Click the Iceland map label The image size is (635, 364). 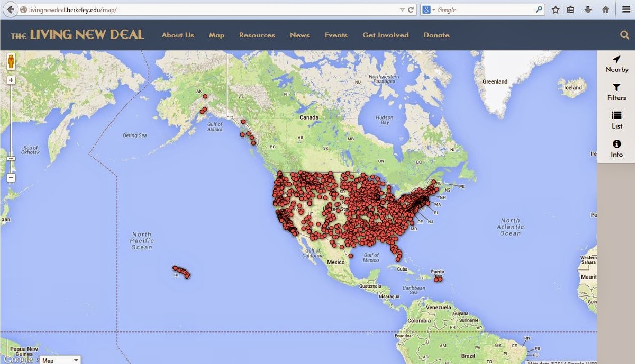tap(573, 88)
